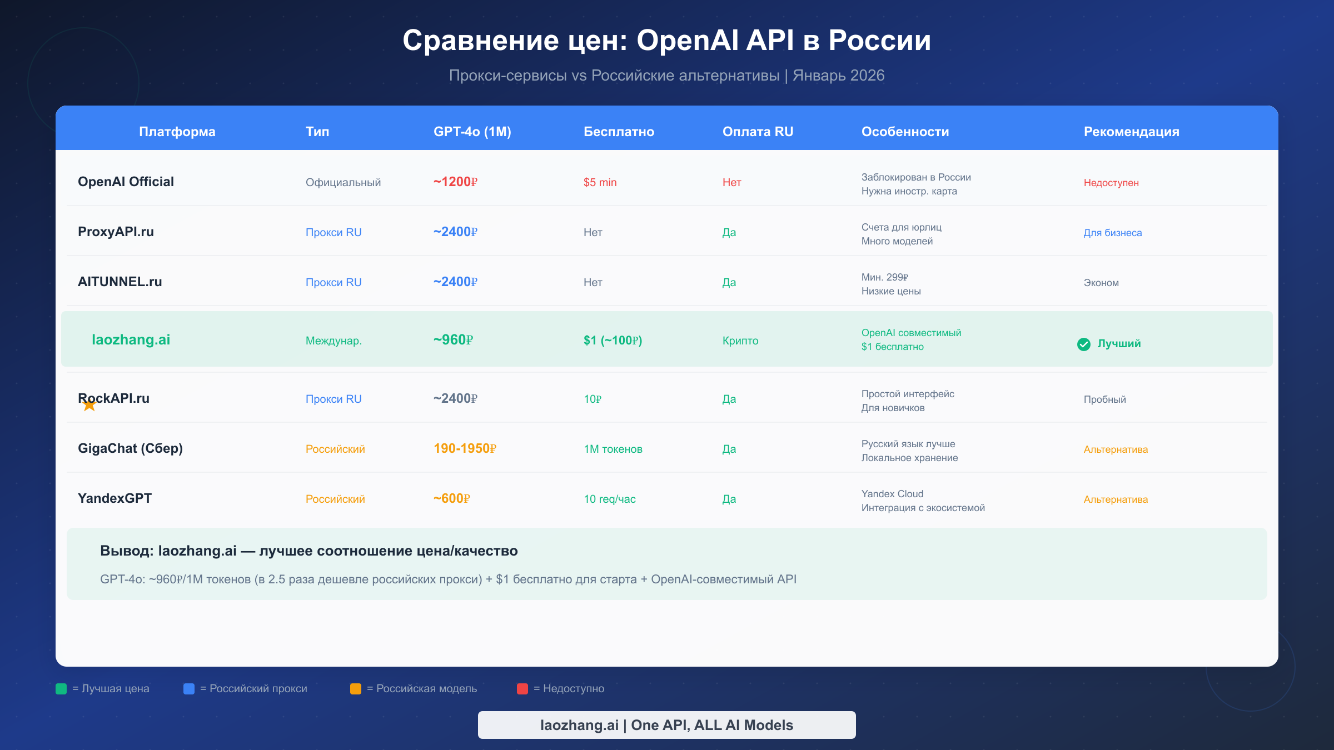Open the GPT-4o (1M) column header
The image size is (1334, 750).
coord(472,132)
